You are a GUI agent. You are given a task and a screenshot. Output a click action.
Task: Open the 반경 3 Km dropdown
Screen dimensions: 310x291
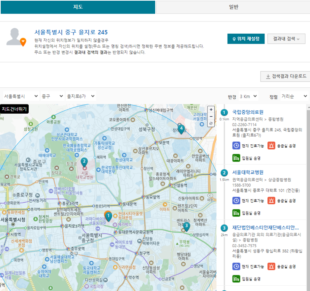[x=248, y=97]
